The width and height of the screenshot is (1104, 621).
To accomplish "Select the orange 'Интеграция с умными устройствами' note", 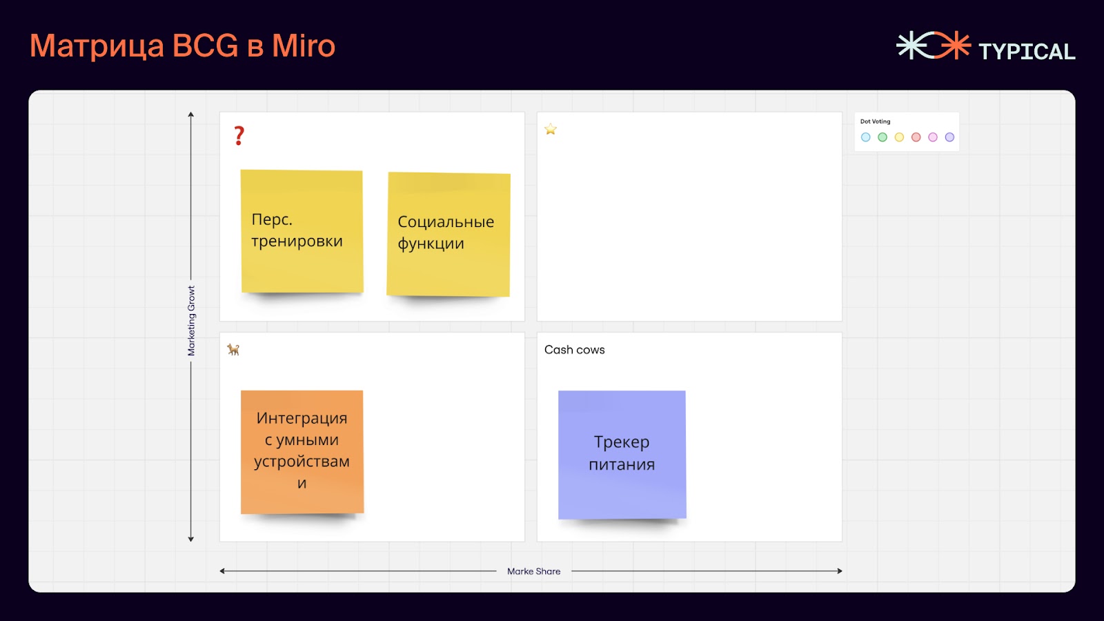I will (302, 452).
